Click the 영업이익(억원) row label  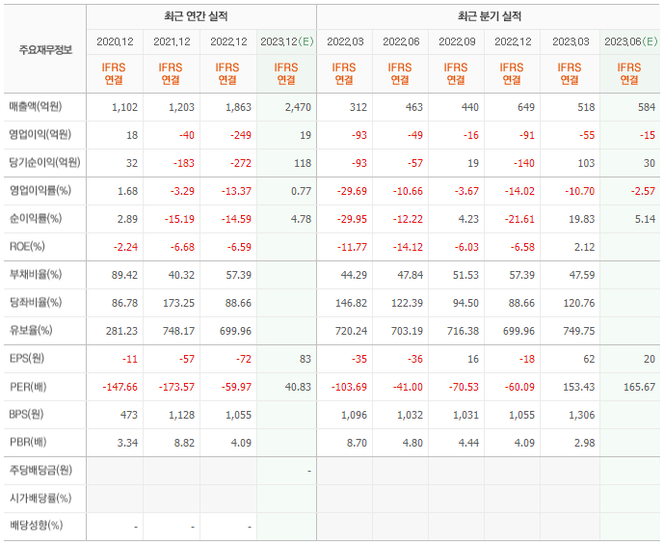tap(40, 134)
